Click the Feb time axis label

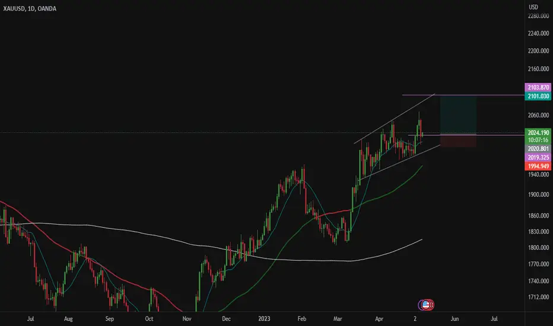[x=302, y=319]
